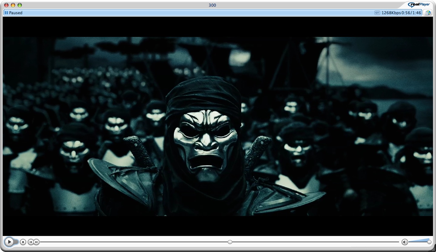Minimize the window with the yellow button

(x=13, y=5)
